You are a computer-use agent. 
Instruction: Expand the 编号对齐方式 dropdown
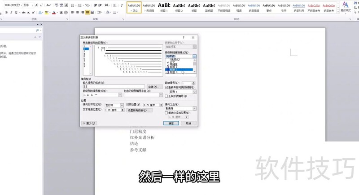point(121,105)
